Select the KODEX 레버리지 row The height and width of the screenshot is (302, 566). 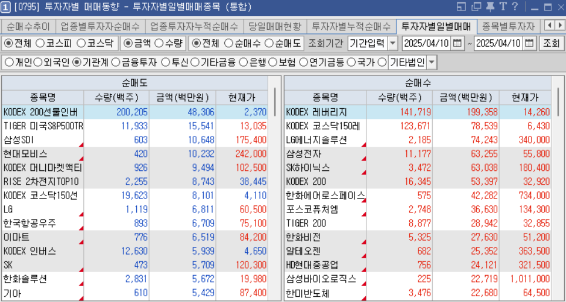(417, 112)
